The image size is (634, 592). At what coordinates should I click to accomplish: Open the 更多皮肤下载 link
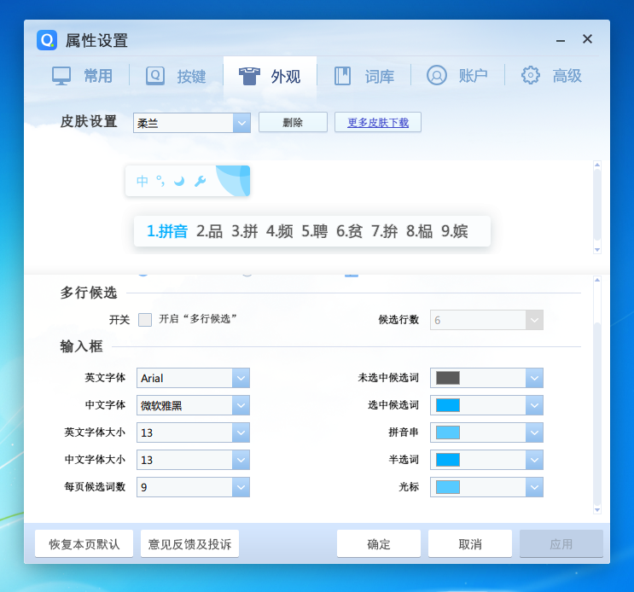point(378,123)
